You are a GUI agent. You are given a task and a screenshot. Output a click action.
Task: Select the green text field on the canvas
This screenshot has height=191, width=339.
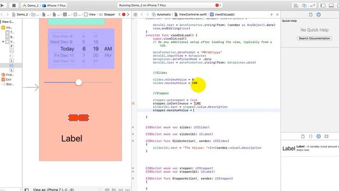pyautogui.click(x=76, y=22)
